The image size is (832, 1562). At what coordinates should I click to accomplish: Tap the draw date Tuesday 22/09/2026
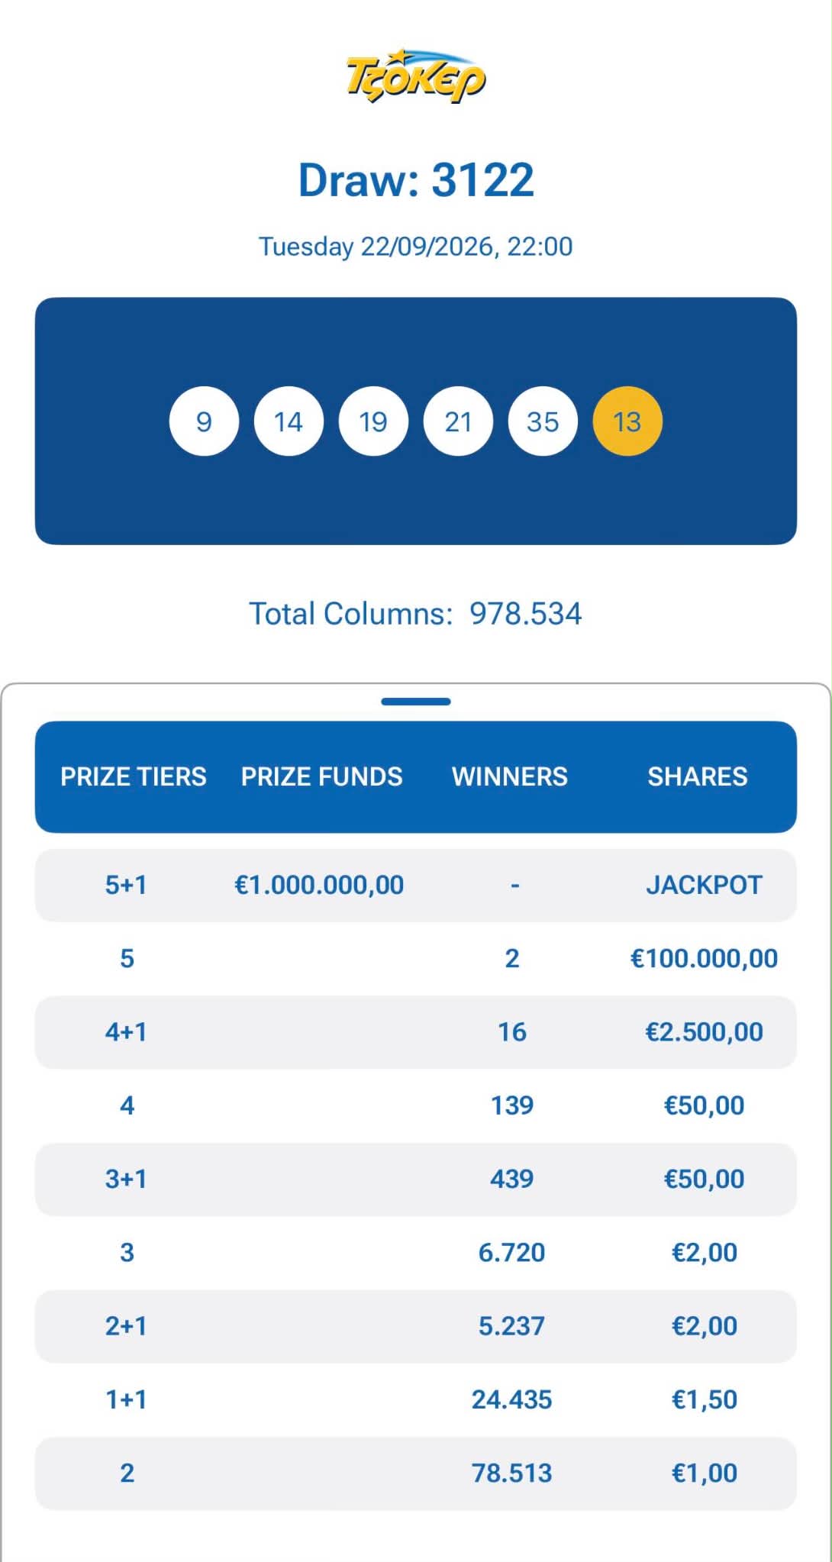[x=416, y=247]
